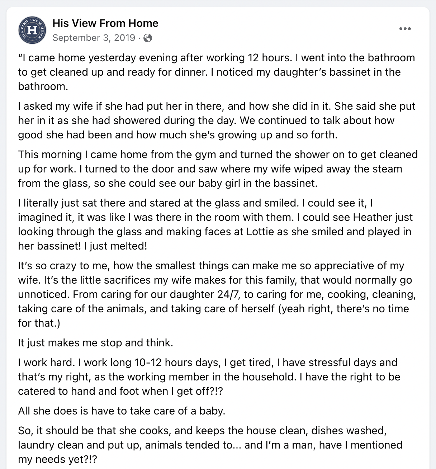Visit the His View From Home page name
Viewport: 436px width, 469px height.
pyautogui.click(x=105, y=23)
